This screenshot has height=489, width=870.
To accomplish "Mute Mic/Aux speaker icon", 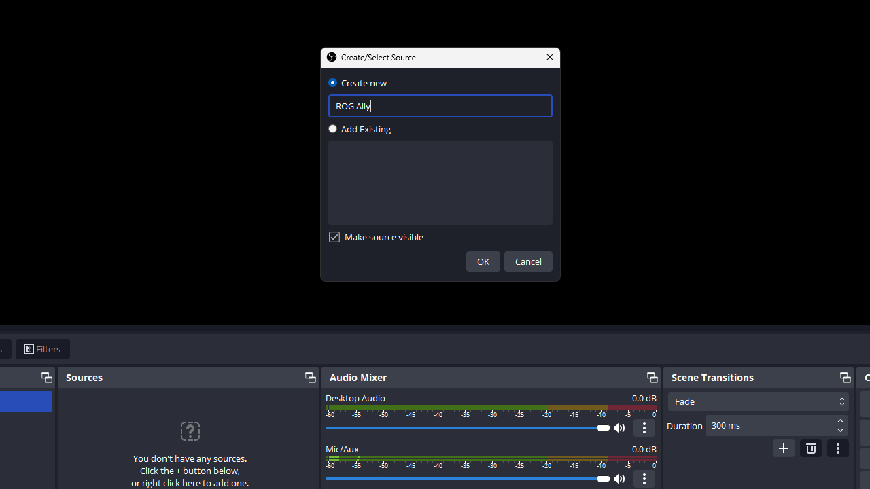I will [x=619, y=479].
